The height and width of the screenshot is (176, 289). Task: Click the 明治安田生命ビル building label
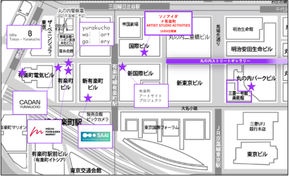251,49
